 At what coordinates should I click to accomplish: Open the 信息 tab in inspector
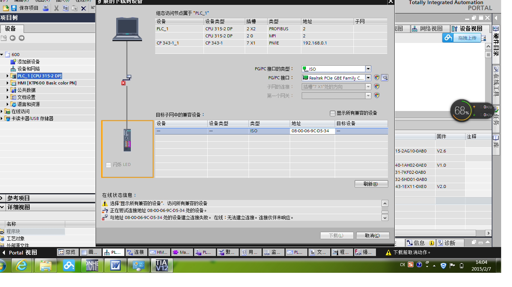point(420,243)
